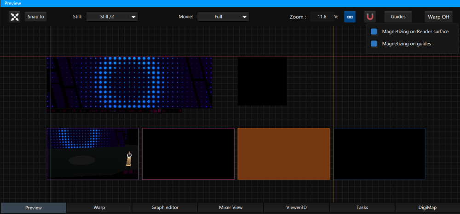Toggle the blue link icon beside zoom
The image size is (460, 214).
click(350, 17)
